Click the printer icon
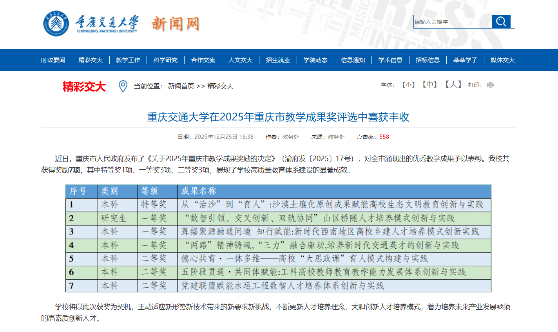 point(490,85)
